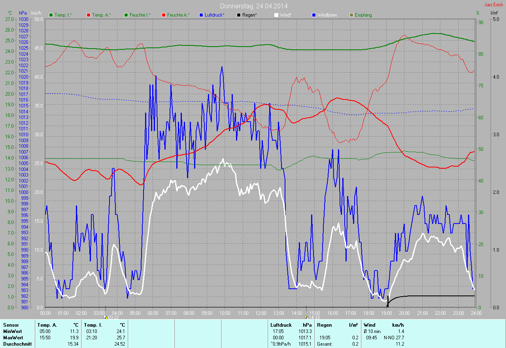Click the blue Luftdruck legend square
506x348 pixels.
(x=201, y=15)
